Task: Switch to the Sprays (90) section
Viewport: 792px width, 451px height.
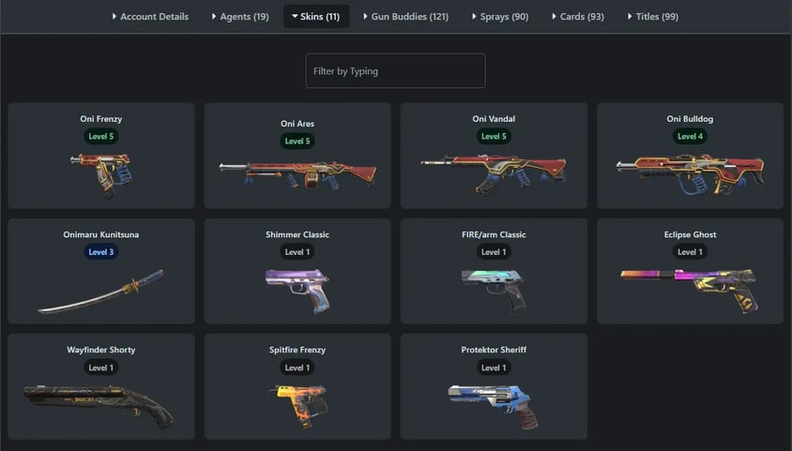Action: coord(500,17)
